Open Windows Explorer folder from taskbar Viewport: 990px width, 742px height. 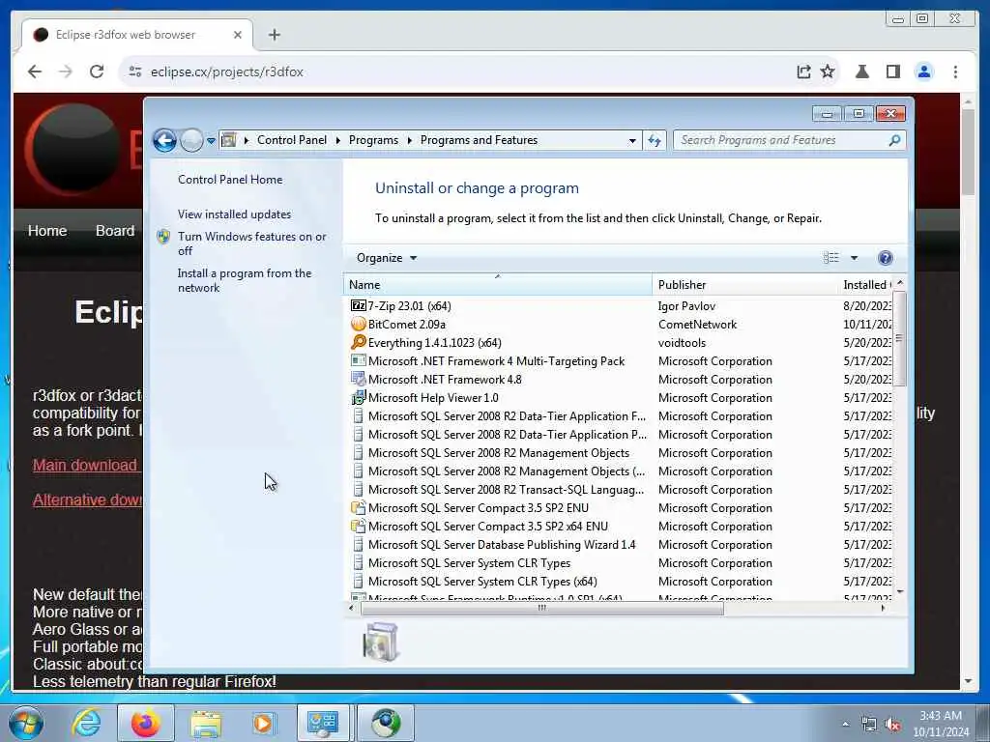pyautogui.click(x=206, y=723)
